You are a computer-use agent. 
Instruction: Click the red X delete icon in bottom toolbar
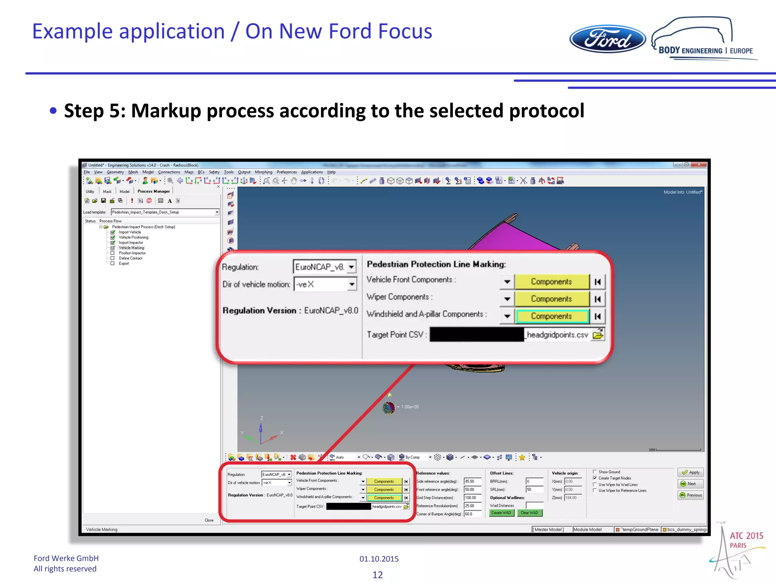click(x=293, y=457)
